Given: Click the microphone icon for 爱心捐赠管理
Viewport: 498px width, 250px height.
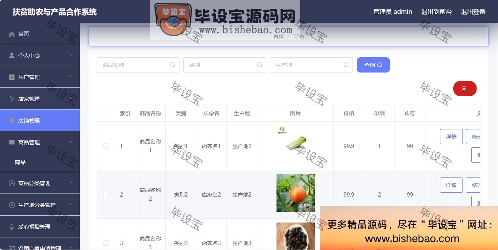Looking at the screenshot, I should 12,227.
